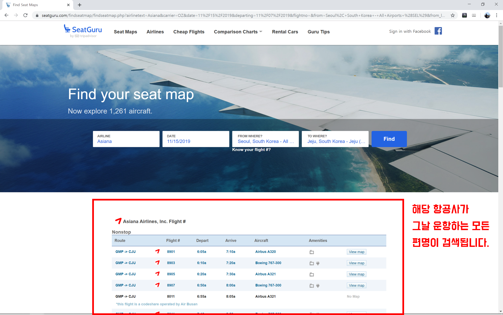Viewport: 503px width, 315px height.
Task: Click the dark A extension icon
Action: (x=464, y=15)
